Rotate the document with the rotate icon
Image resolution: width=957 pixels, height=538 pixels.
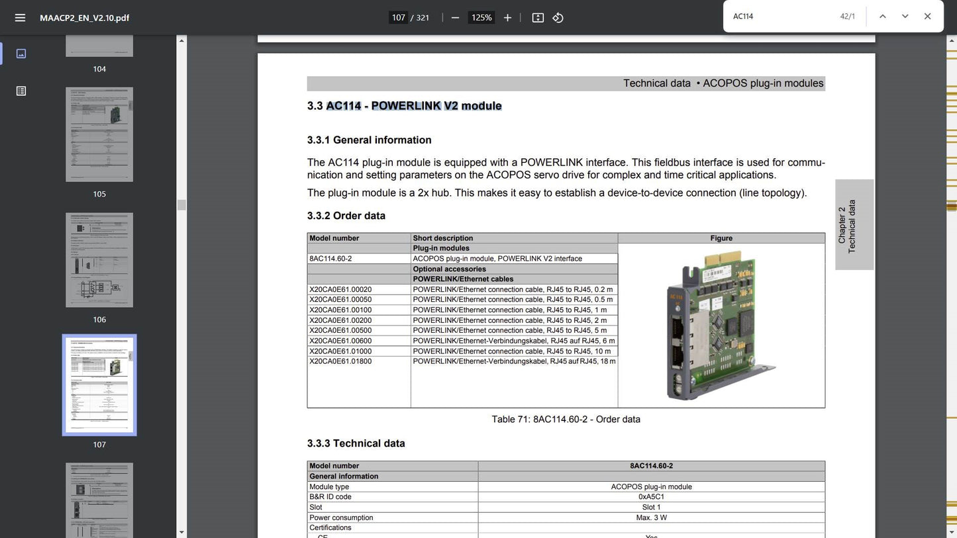pos(558,18)
